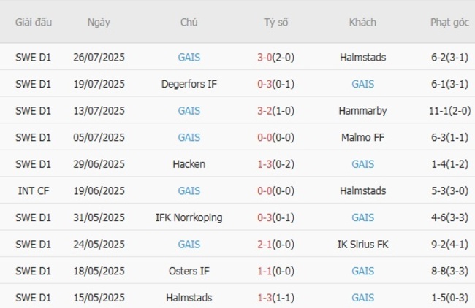
Task: Select Halmstads home team on 15/05/2025
Action: 189,298
